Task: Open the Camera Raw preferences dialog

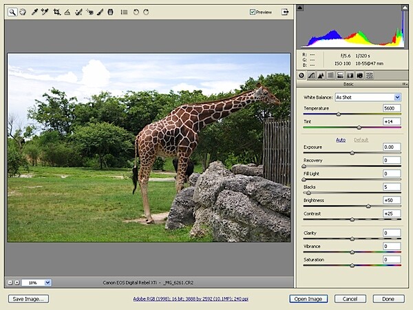Action: (x=124, y=12)
